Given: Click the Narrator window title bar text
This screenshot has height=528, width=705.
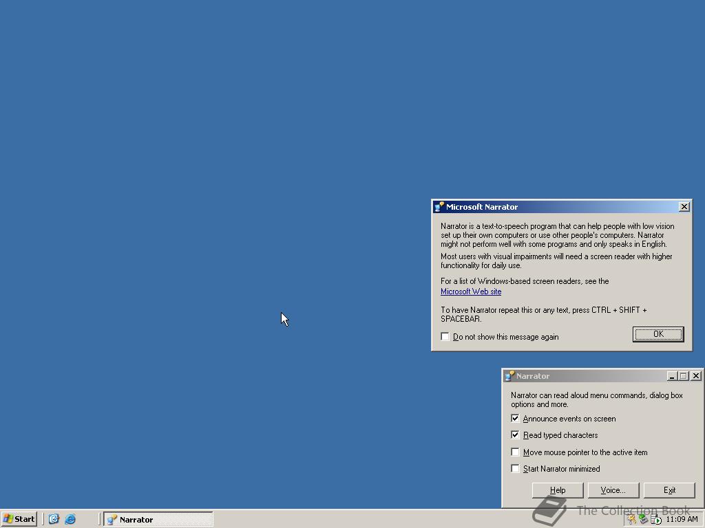Looking at the screenshot, I should pos(533,376).
